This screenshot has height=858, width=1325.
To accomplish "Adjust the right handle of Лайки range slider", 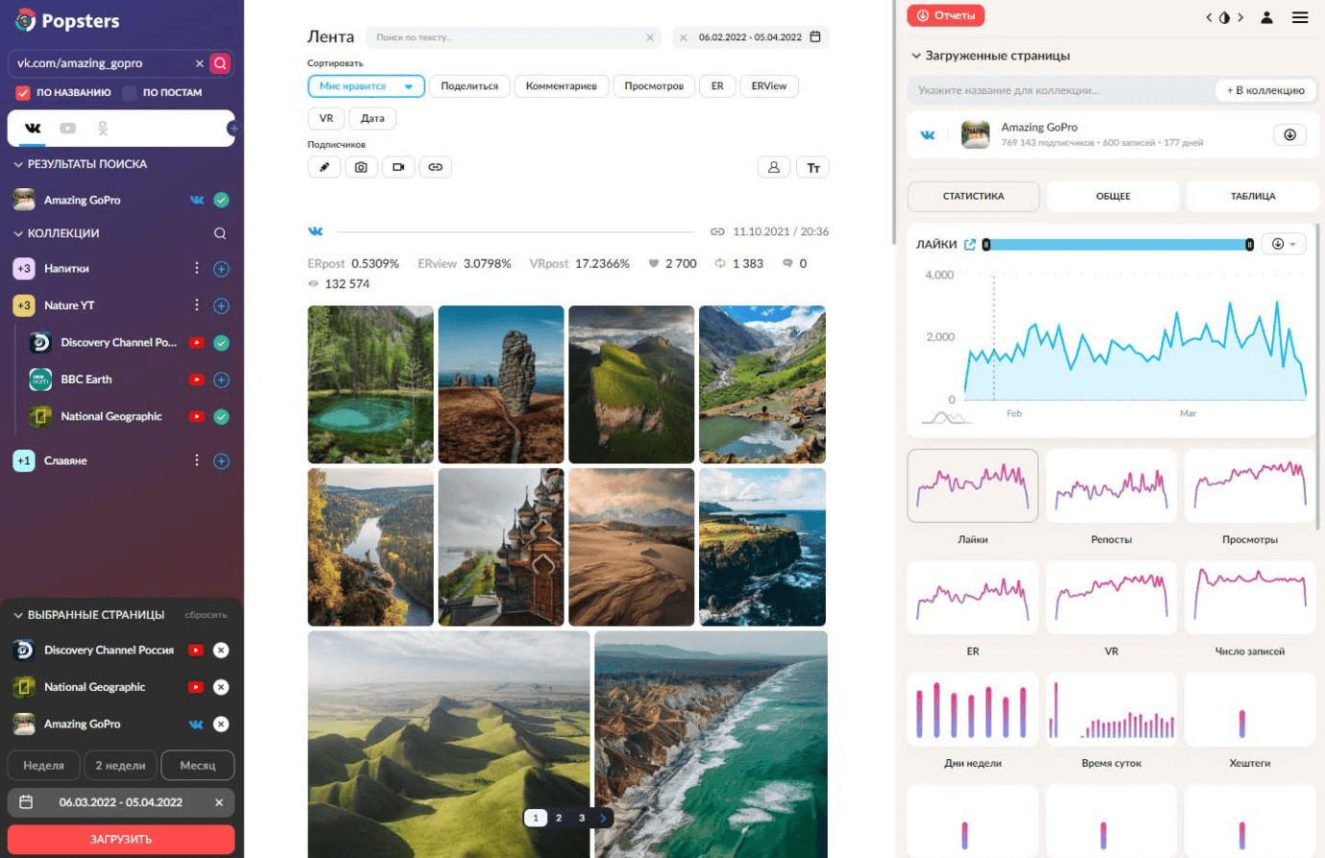I will (x=1249, y=245).
